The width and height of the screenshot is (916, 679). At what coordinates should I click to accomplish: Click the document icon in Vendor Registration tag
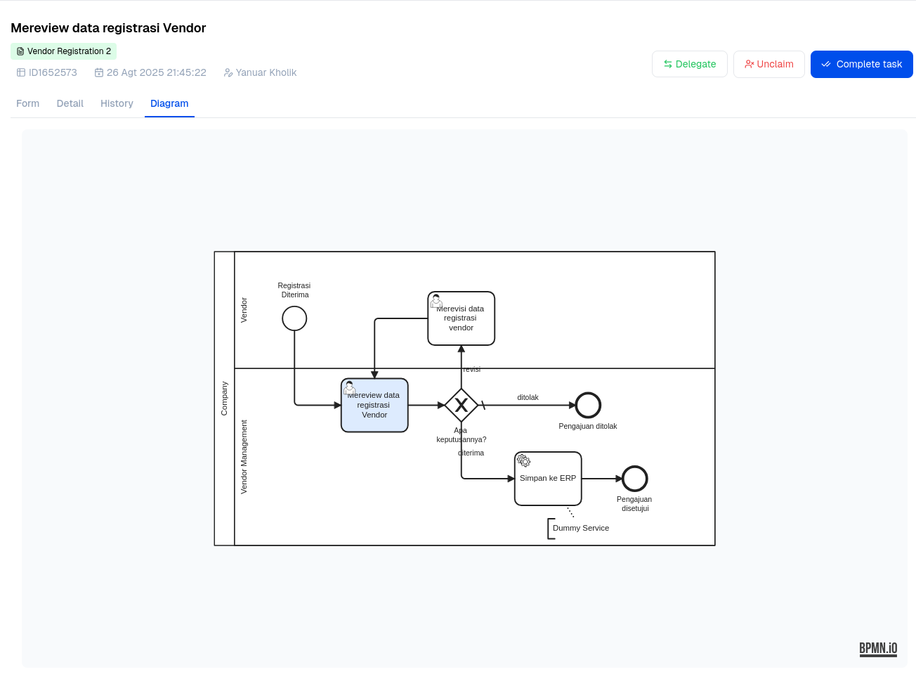[x=20, y=51]
